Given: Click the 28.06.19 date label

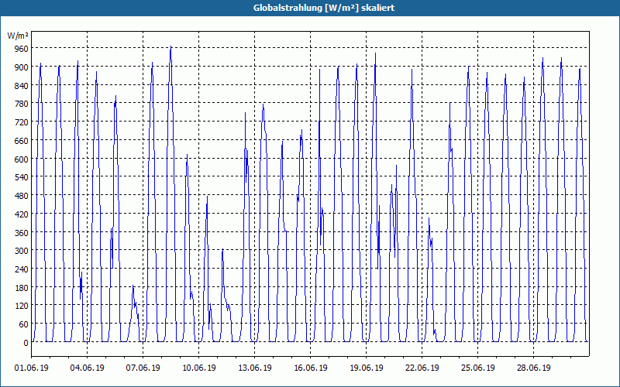Looking at the screenshot, I should point(533,368).
